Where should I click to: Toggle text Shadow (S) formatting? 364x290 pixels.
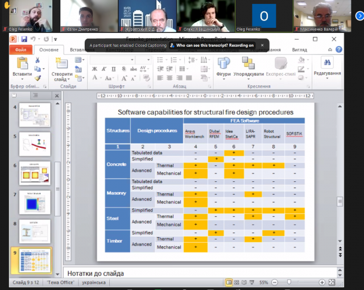[x=124, y=69]
